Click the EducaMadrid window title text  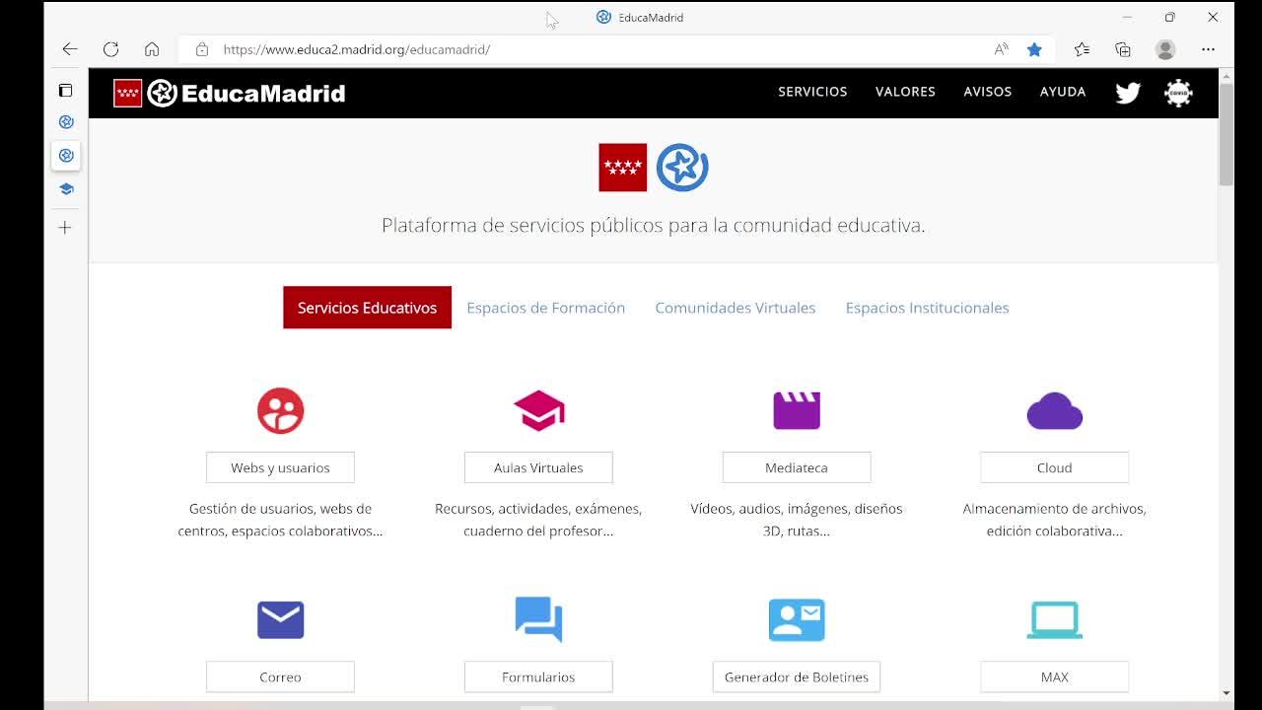(651, 18)
